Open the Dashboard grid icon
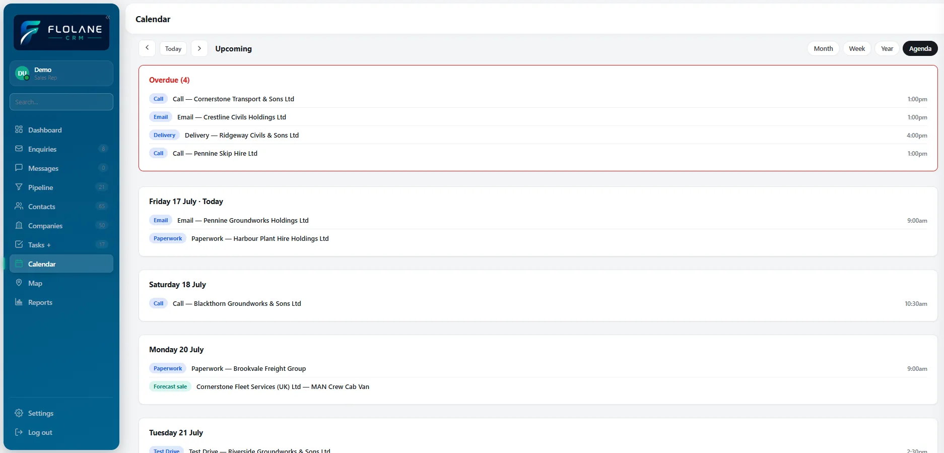This screenshot has width=944, height=453. click(x=19, y=130)
